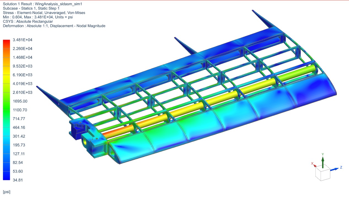Click legend value 301.42
Screen dimensions: 349x199
19,136
